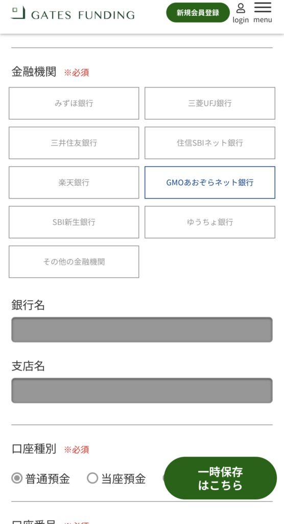Select 住信SBIネット銀行 option
284x524 pixels.
(210, 143)
